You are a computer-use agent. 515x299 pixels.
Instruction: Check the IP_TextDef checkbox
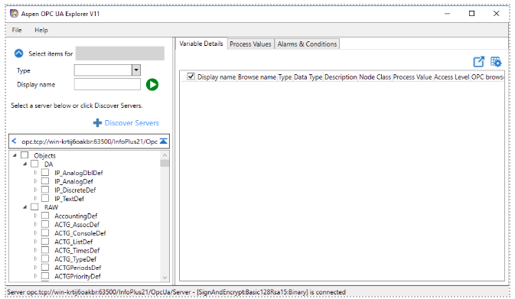point(45,198)
